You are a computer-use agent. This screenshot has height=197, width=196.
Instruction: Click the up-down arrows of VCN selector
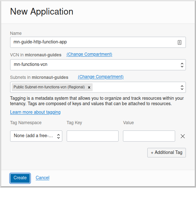click(x=182, y=65)
